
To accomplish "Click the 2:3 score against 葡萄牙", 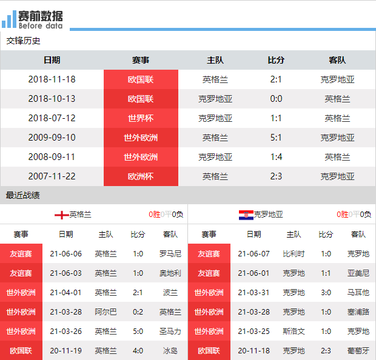I will 326,351.
